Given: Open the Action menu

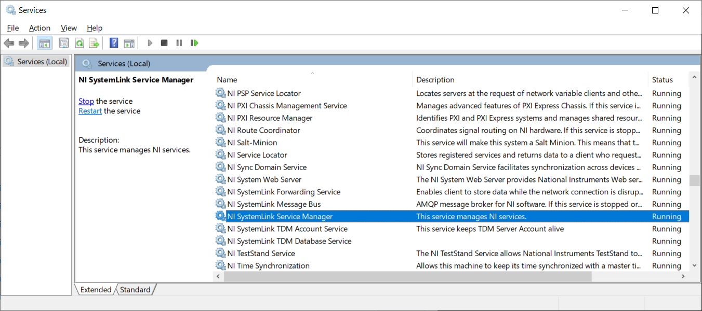Looking at the screenshot, I should 40,28.
